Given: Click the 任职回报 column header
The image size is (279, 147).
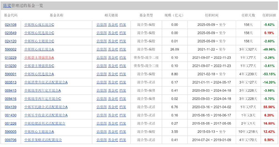Looking at the screenshot, I should coord(269,15).
